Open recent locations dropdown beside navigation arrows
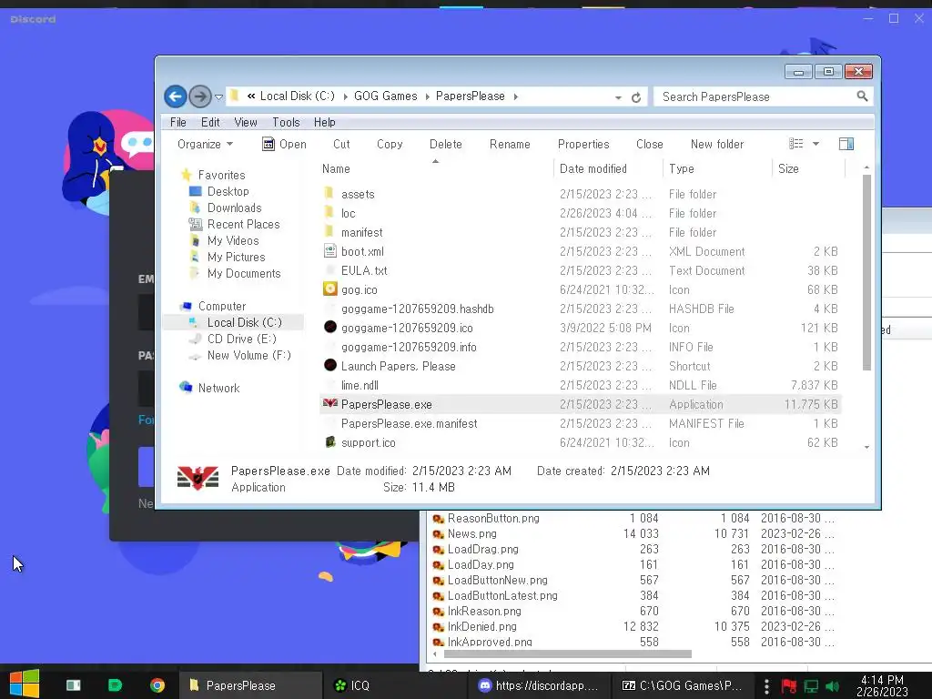This screenshot has width=932, height=699. pyautogui.click(x=218, y=96)
